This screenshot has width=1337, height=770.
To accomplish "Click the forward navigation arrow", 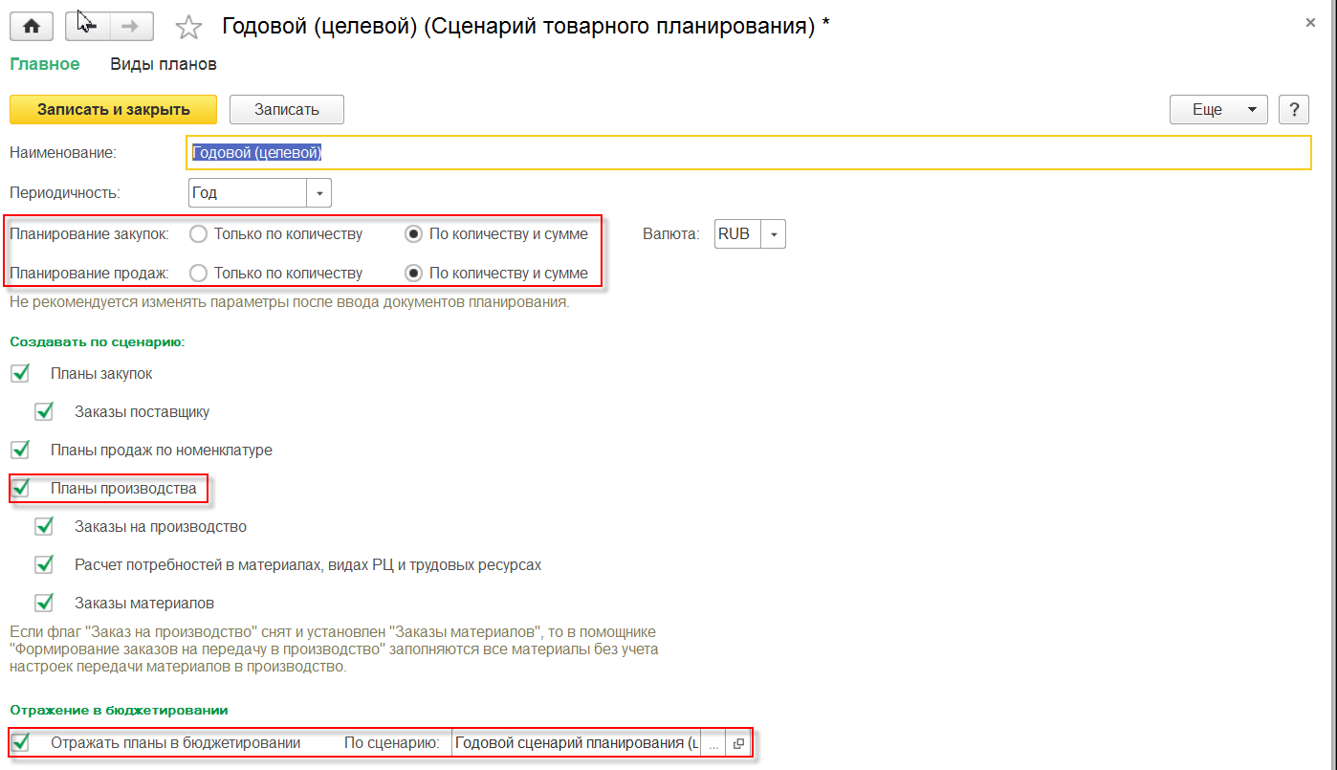I will click(x=132, y=27).
